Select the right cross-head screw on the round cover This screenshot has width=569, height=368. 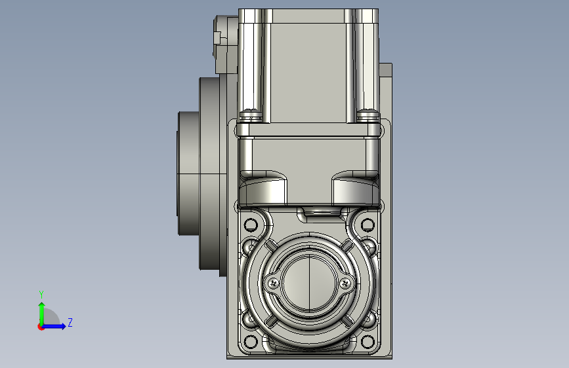[346, 284]
